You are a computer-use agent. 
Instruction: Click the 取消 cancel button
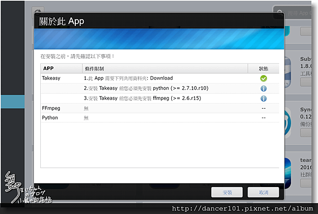pos(263,192)
